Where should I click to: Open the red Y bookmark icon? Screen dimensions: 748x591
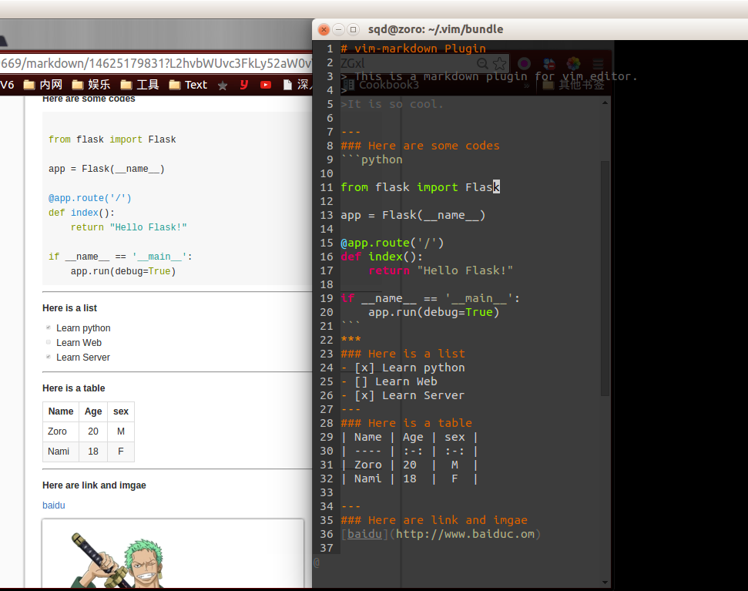click(244, 85)
